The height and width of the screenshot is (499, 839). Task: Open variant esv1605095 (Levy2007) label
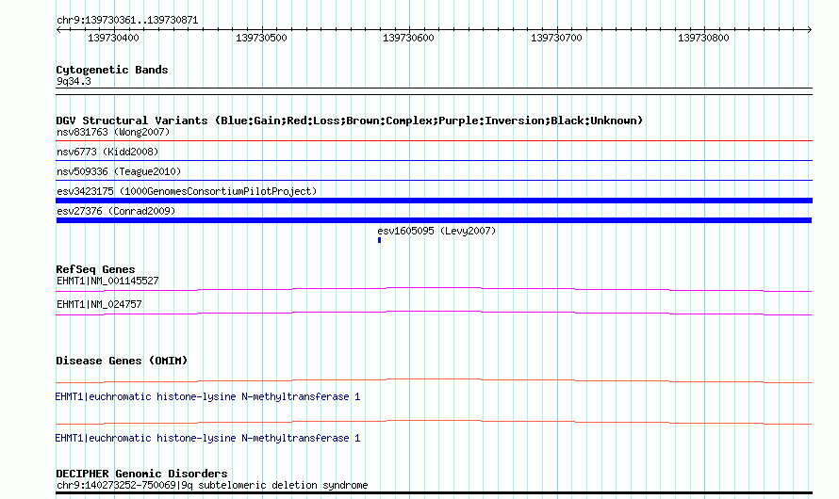[x=436, y=231]
